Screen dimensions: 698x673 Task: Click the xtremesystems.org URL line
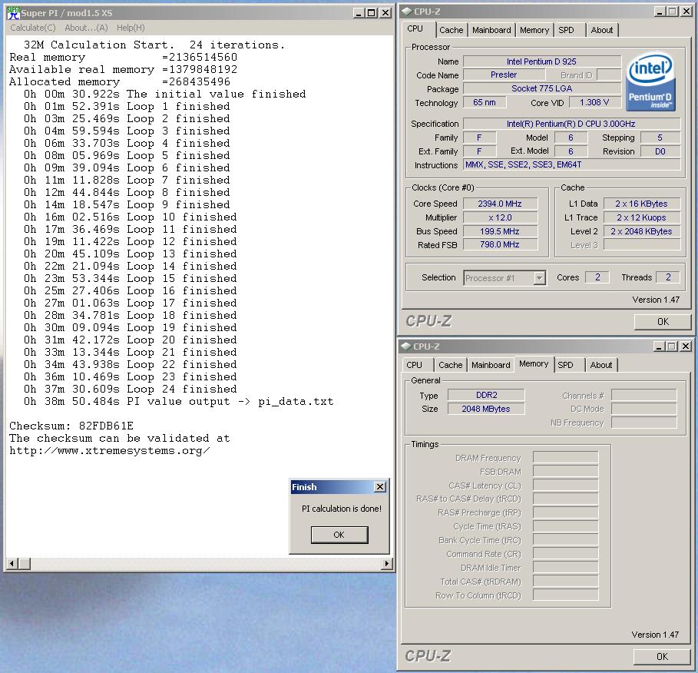pos(110,451)
